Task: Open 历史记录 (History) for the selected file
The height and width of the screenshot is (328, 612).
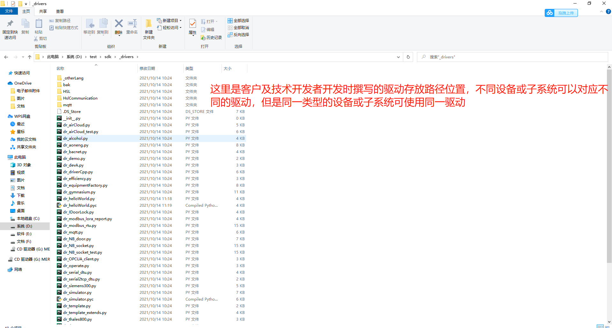Action: (x=211, y=37)
